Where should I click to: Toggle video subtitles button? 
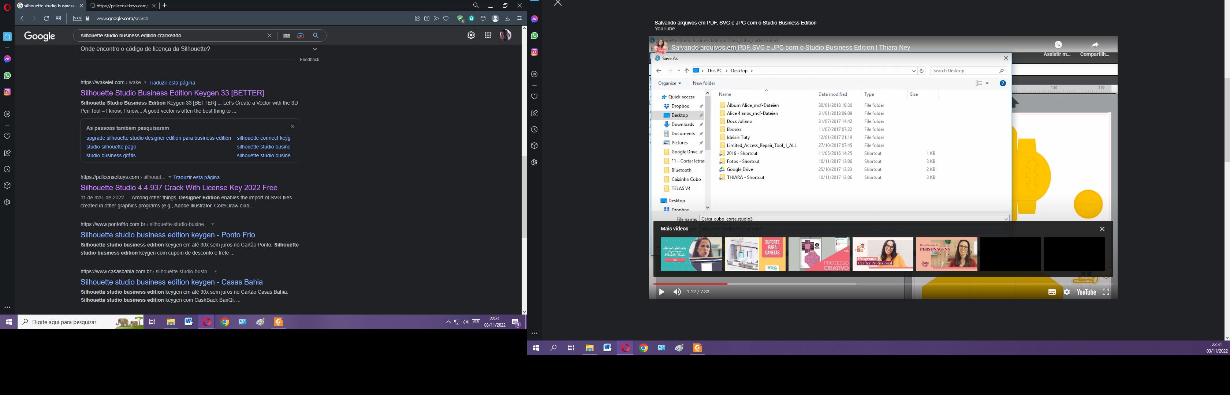click(x=1052, y=292)
